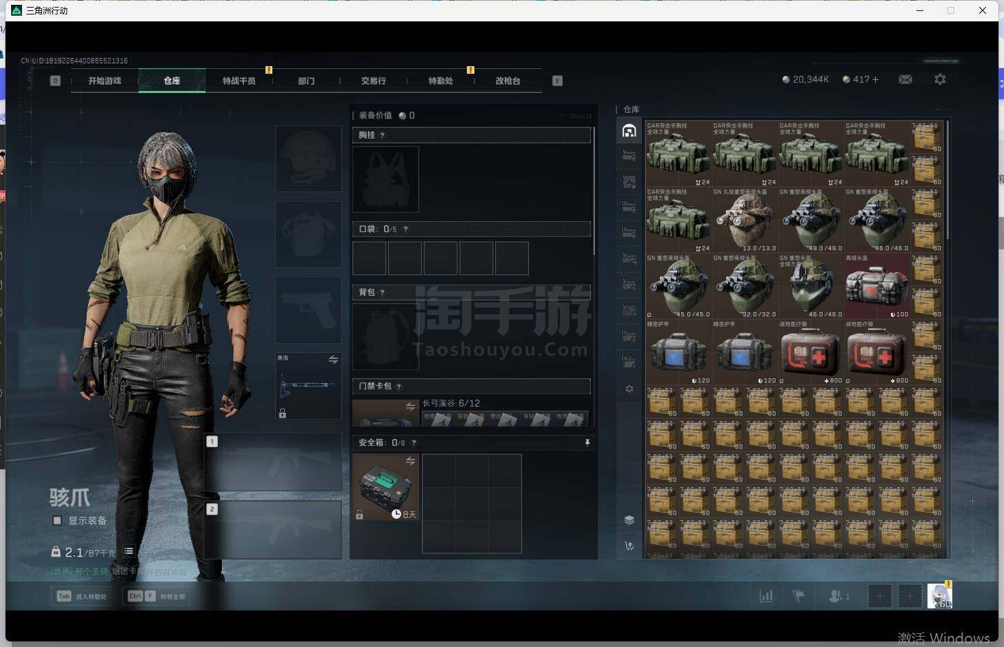1004x647 pixels.
Task: Select the 仓库 tab
Action: [172, 81]
